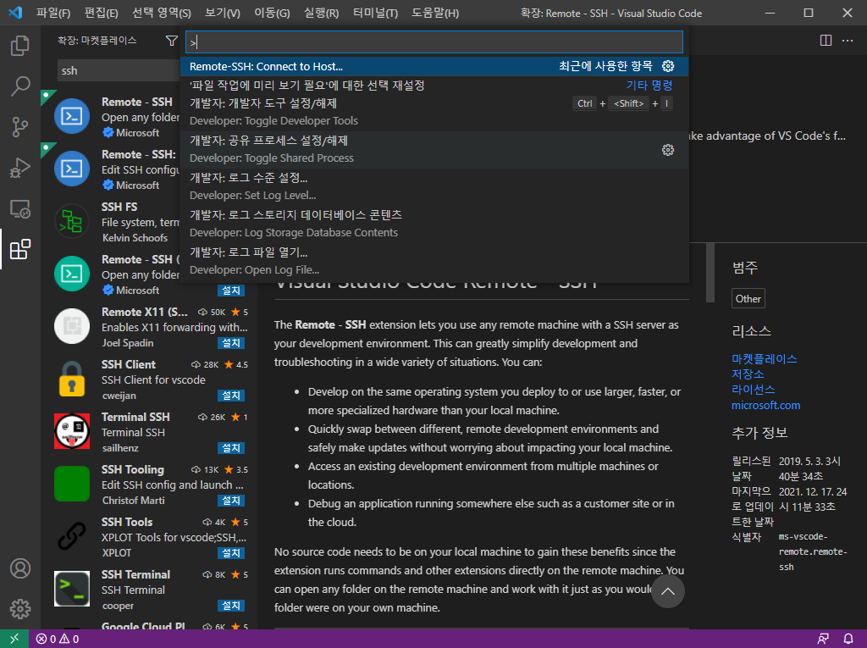Configure keybinding gear for Connect to Host
Viewport: 867px width, 648px height.
pos(668,66)
